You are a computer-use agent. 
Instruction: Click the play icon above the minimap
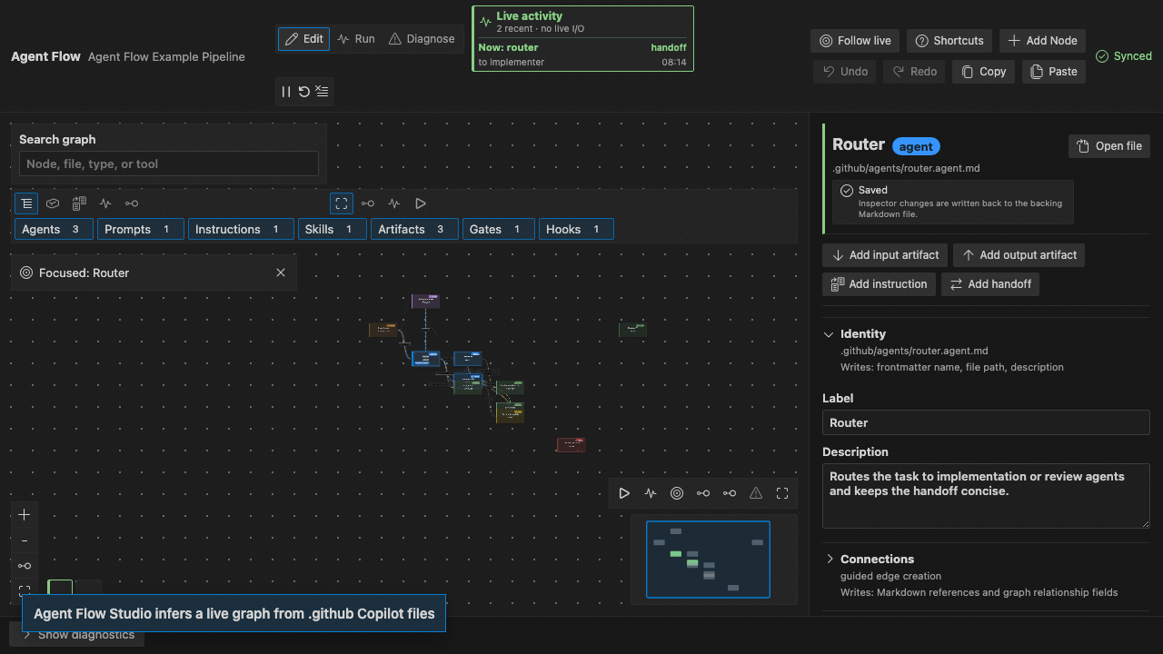click(624, 493)
